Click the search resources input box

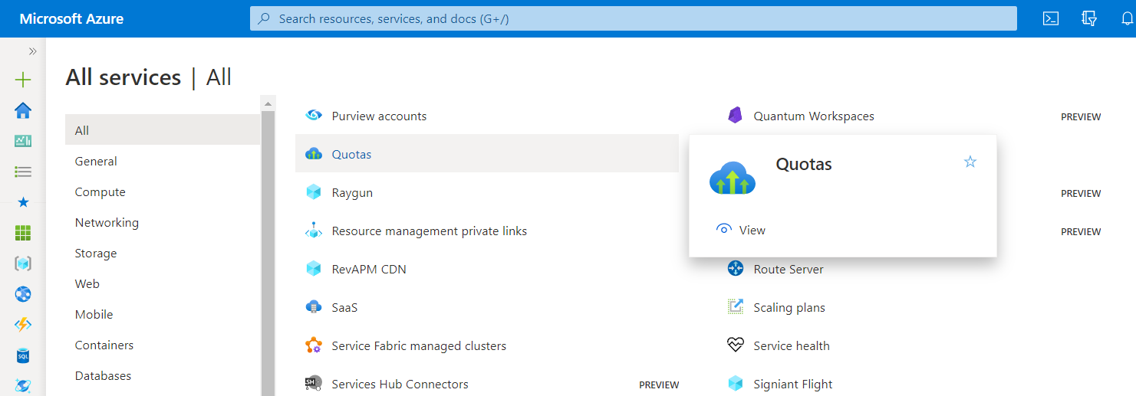[633, 18]
